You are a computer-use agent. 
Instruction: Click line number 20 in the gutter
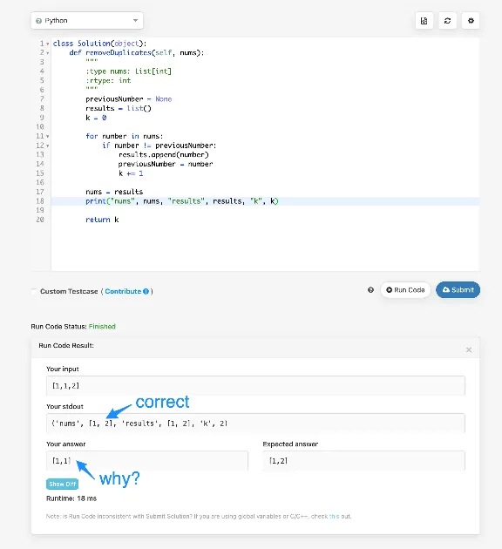click(40, 220)
